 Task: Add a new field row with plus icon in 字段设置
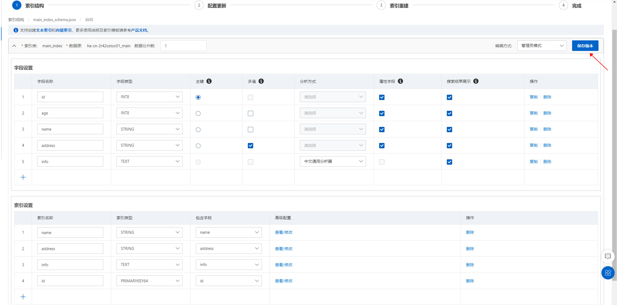click(x=23, y=177)
